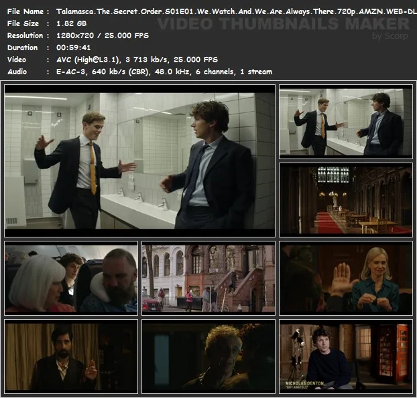Select the small bathroom scene thumbnail
The image size is (417, 398).
[345, 121]
